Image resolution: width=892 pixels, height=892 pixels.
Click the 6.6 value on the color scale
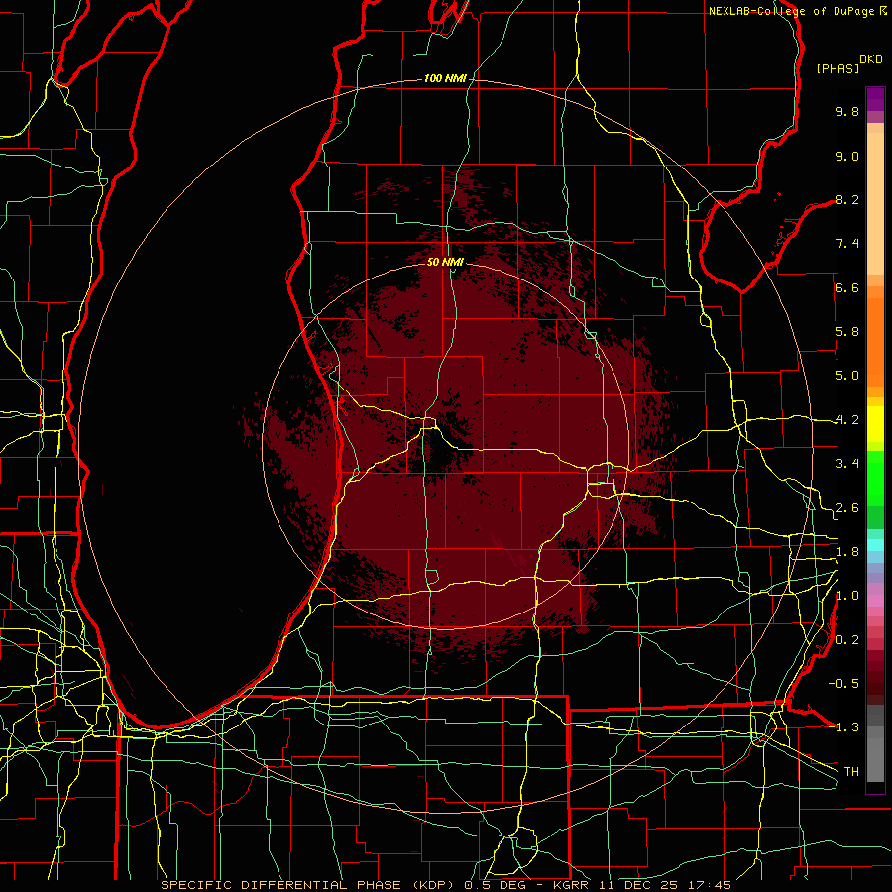(x=847, y=287)
